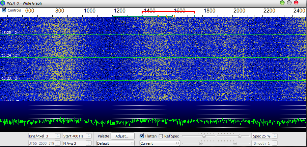Click the Adjust... palette button

click(123, 136)
